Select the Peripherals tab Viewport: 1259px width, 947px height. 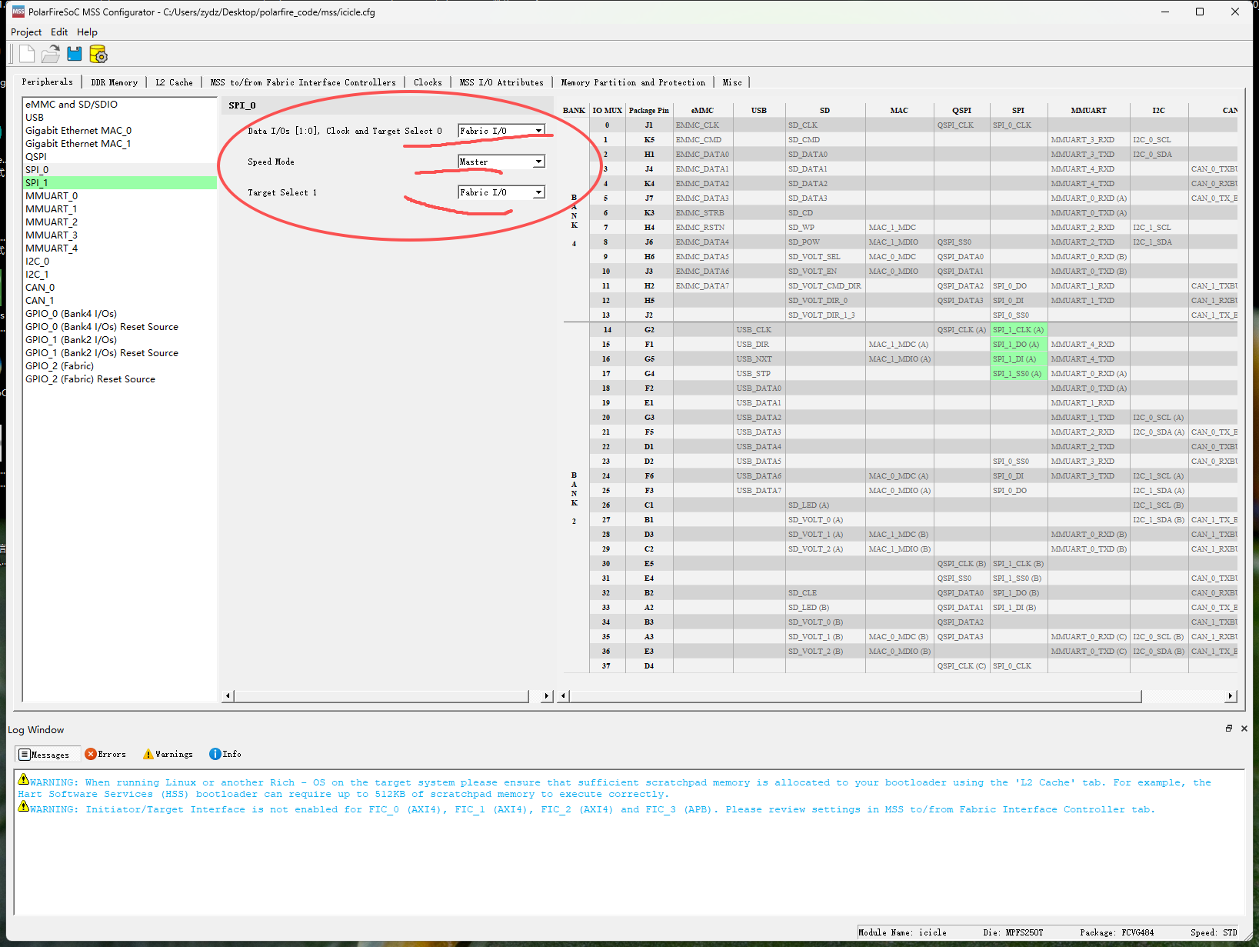click(x=47, y=82)
